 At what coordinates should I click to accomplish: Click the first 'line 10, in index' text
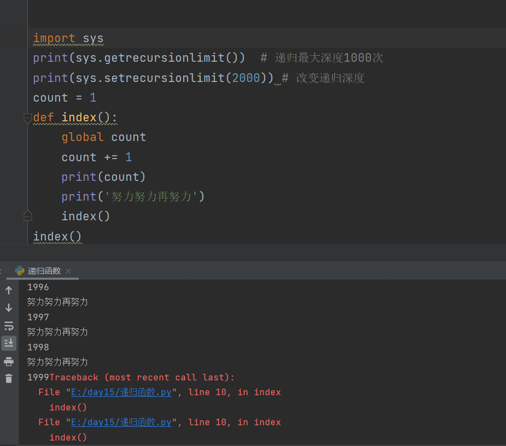pos(235,392)
